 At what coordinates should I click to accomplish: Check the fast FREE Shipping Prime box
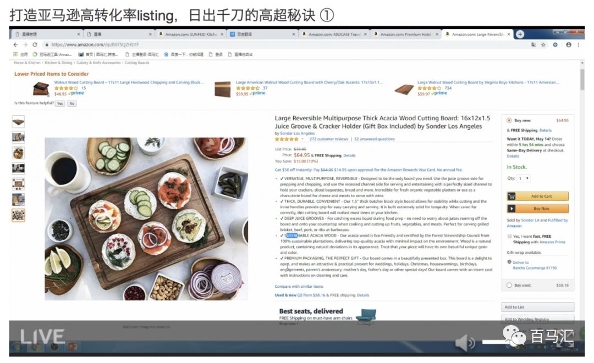pyautogui.click(x=509, y=236)
